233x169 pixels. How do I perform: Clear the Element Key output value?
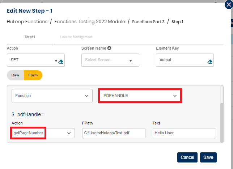[210, 62]
